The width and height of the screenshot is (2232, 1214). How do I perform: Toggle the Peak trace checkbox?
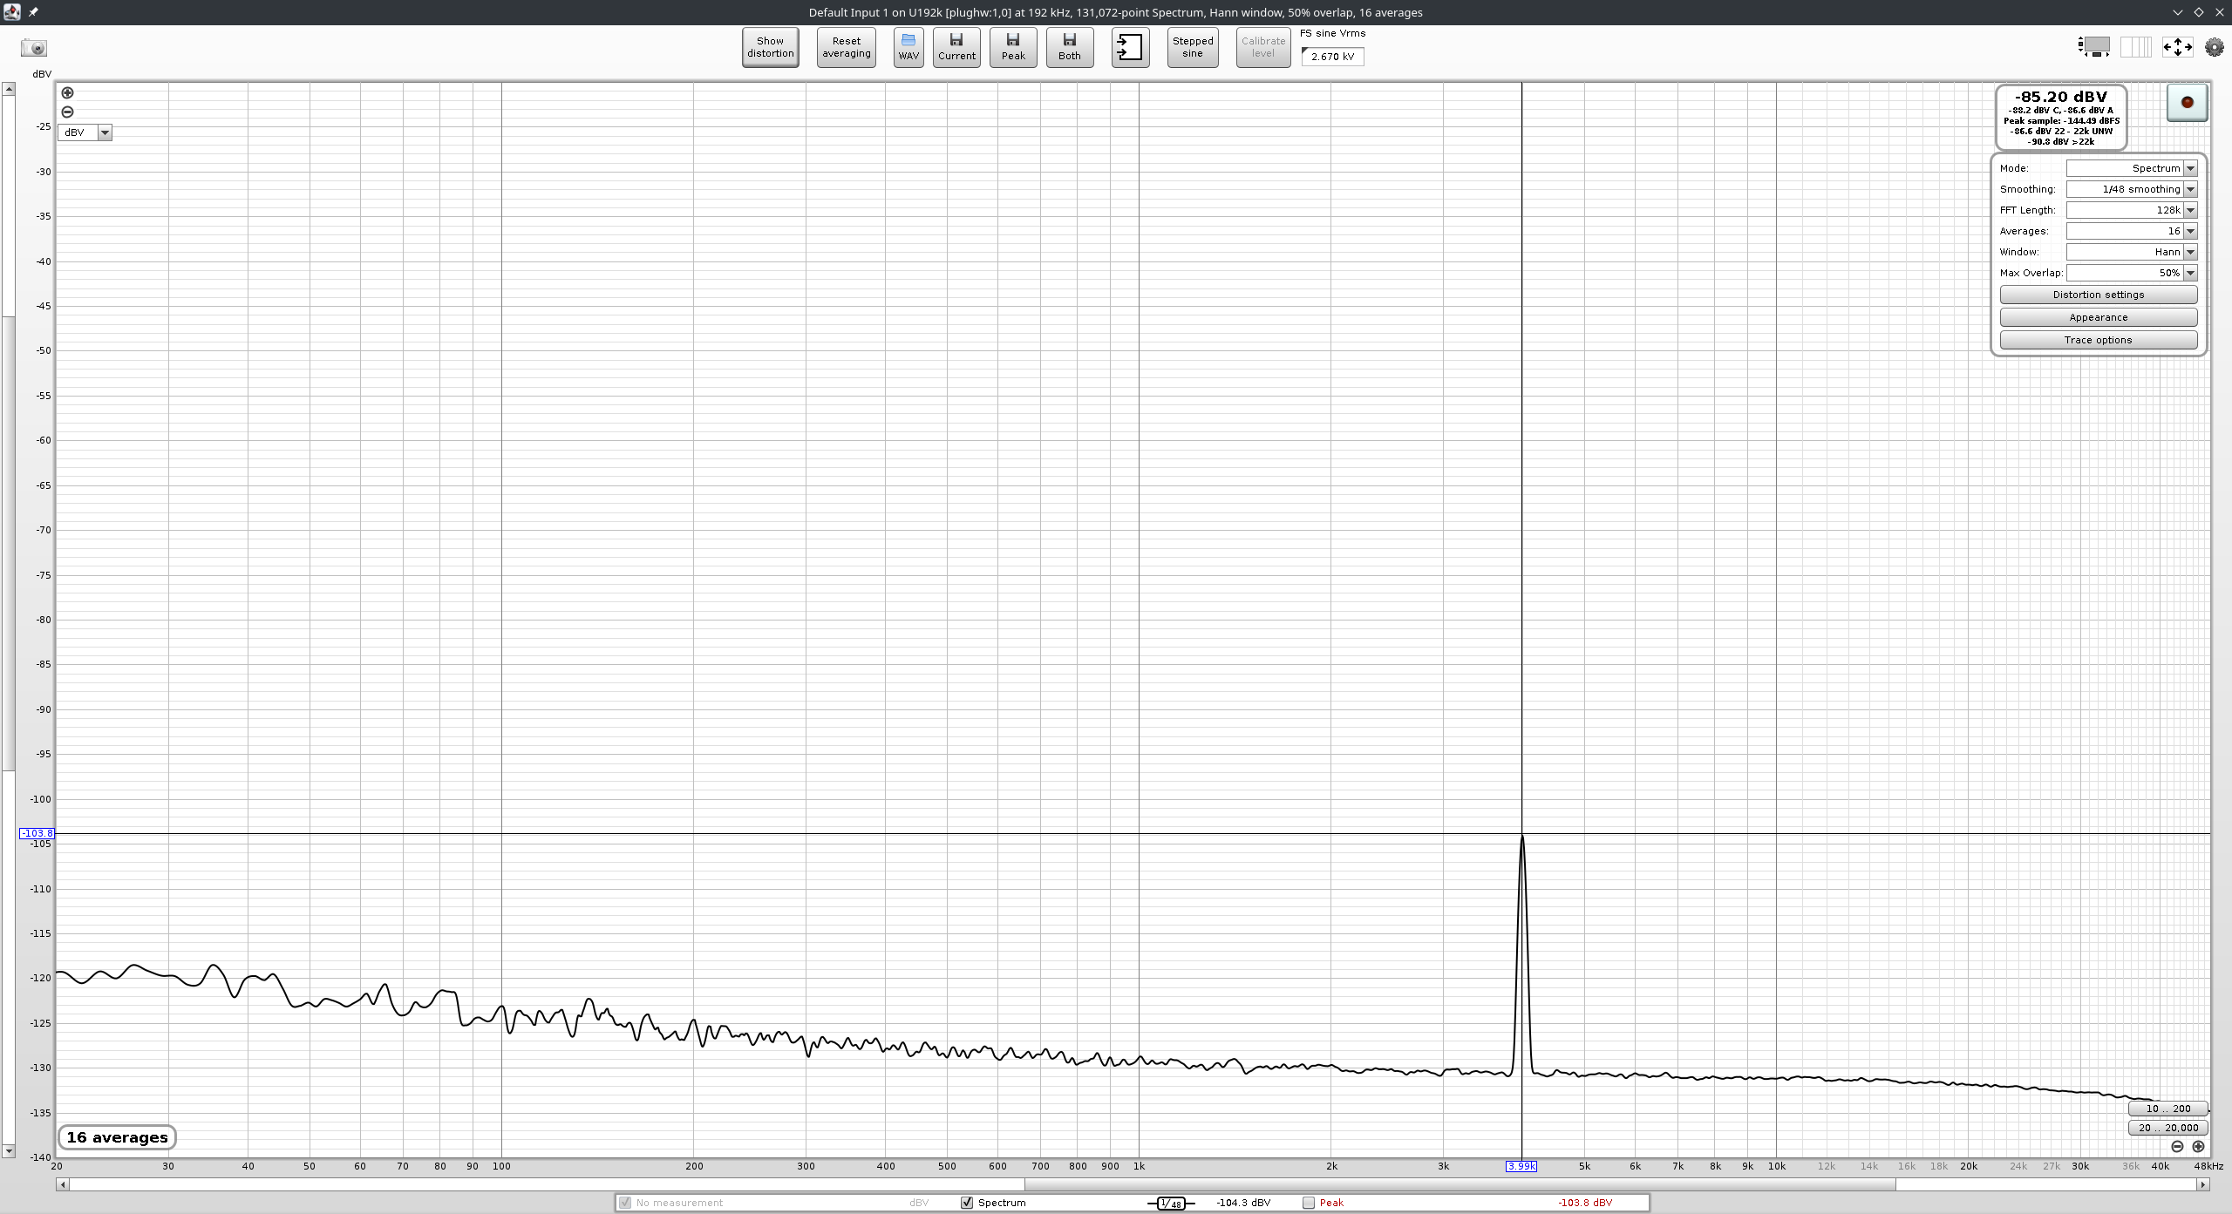[x=1309, y=1203]
